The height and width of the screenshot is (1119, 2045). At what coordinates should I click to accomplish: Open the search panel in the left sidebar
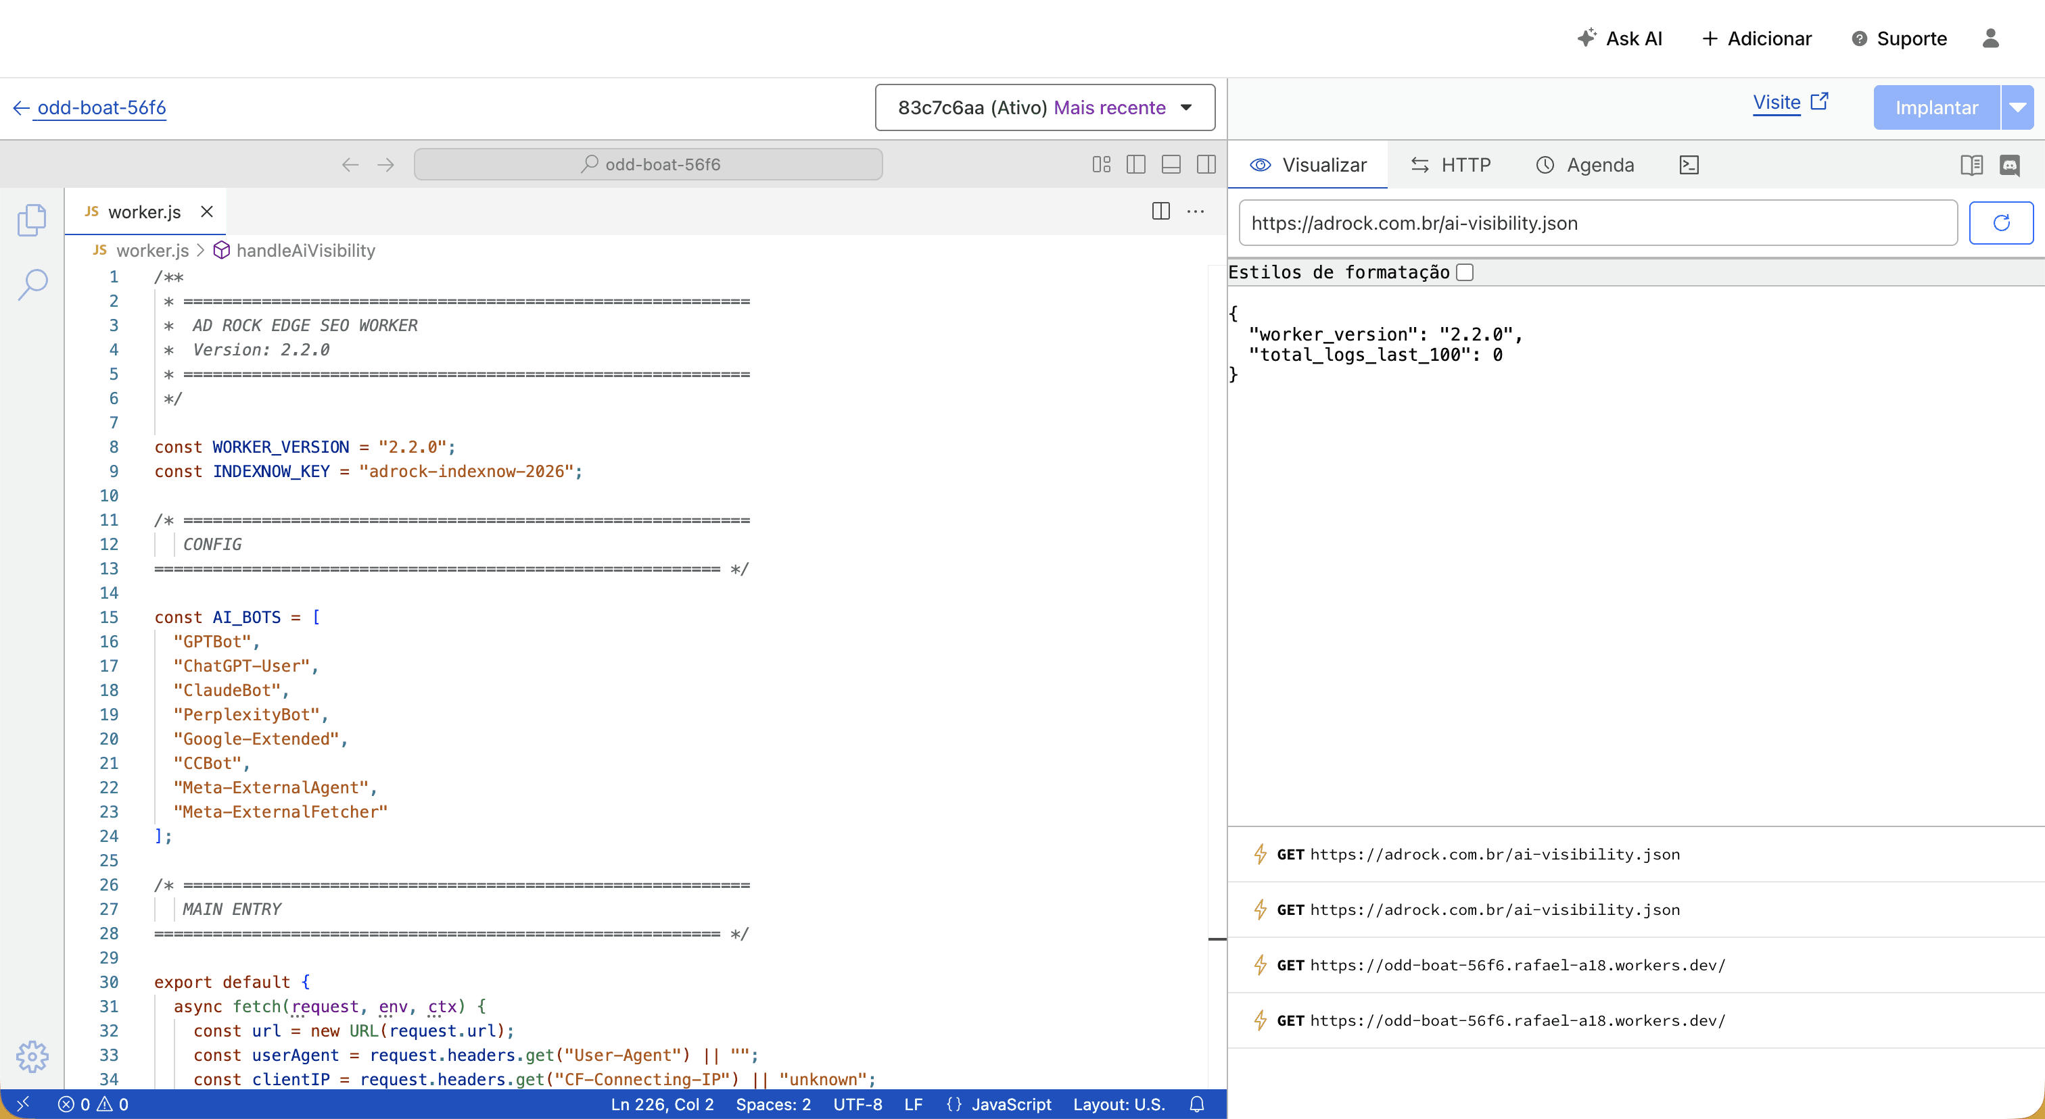(32, 283)
